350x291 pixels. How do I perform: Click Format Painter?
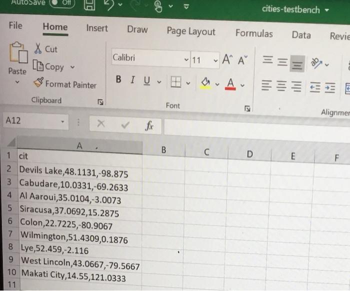pyautogui.click(x=65, y=83)
